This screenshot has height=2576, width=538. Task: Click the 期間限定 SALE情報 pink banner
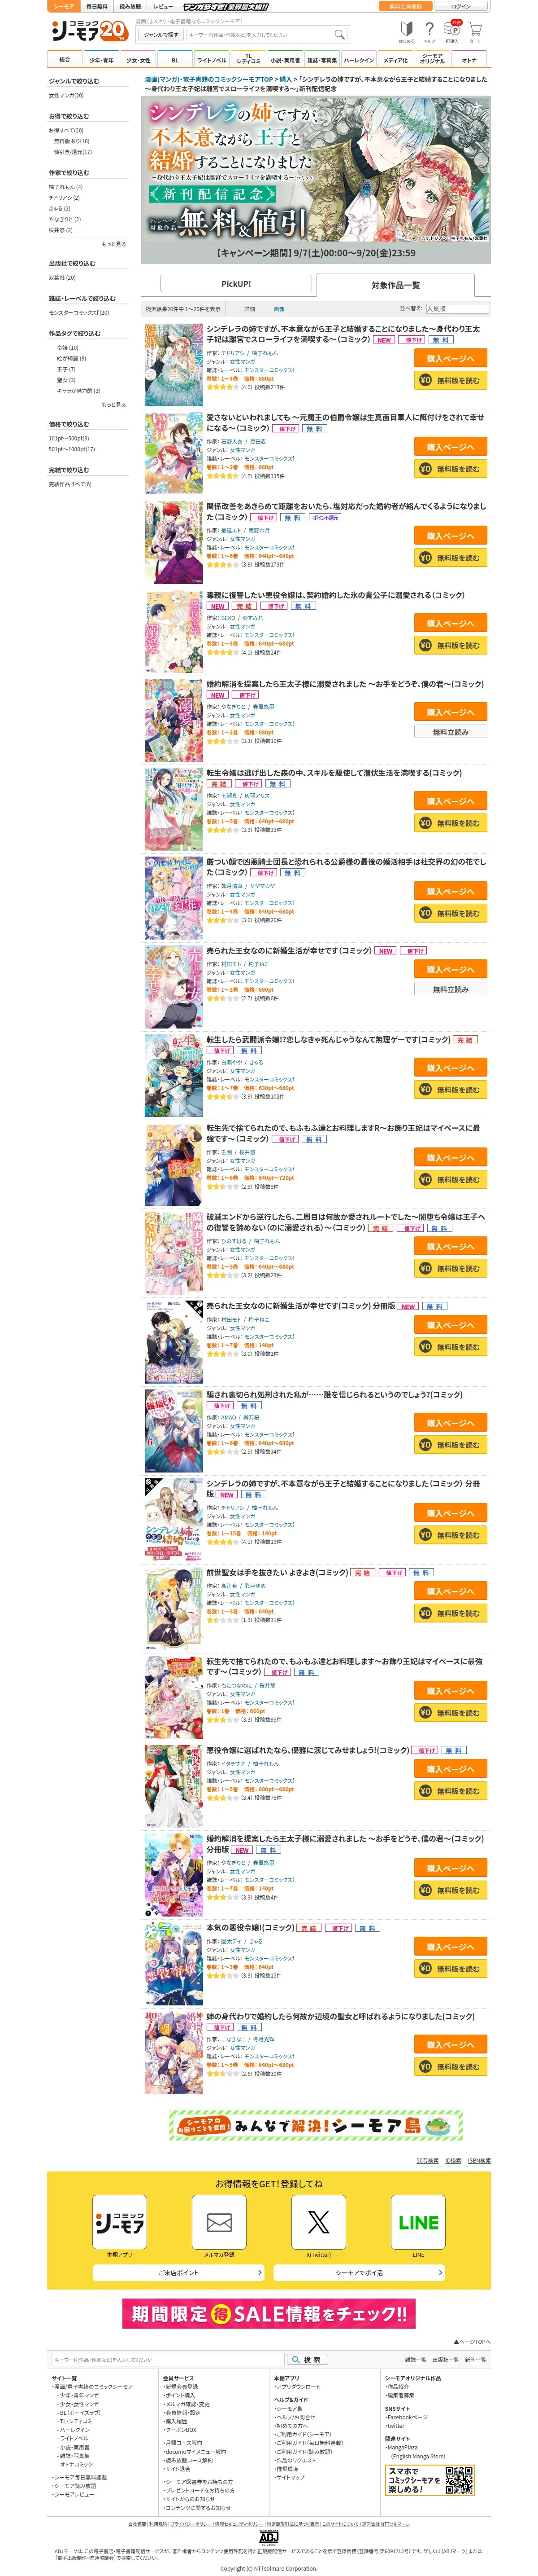(269, 2313)
